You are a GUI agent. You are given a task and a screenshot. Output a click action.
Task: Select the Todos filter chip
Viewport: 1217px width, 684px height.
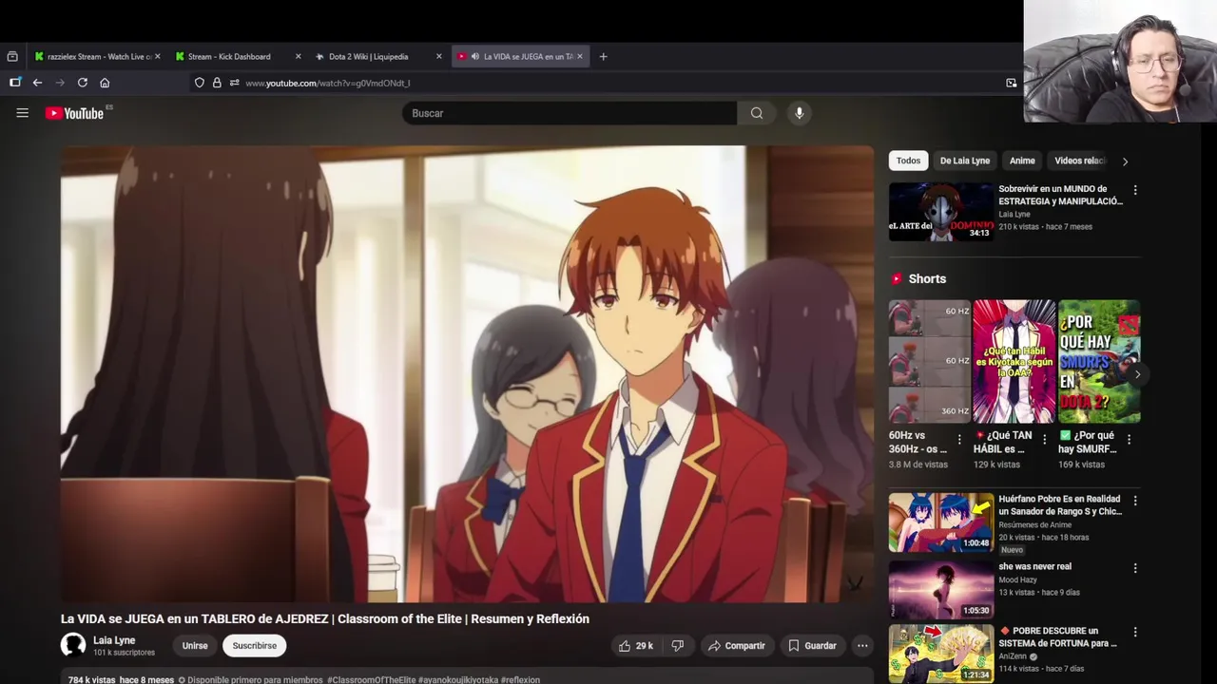pyautogui.click(x=908, y=161)
